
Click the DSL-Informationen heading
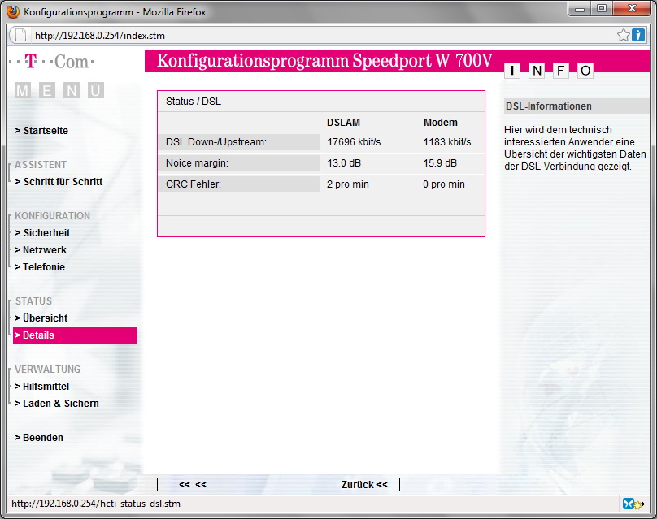click(x=549, y=106)
